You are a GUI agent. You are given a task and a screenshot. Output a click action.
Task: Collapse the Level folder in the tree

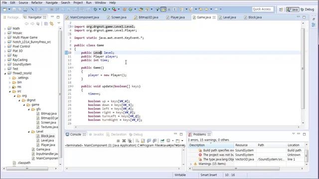(29, 132)
